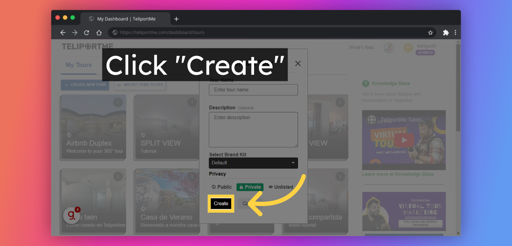Image resolution: width=512 pixels, height=246 pixels.
Task: Go to the browser home icon
Action: (x=99, y=33)
